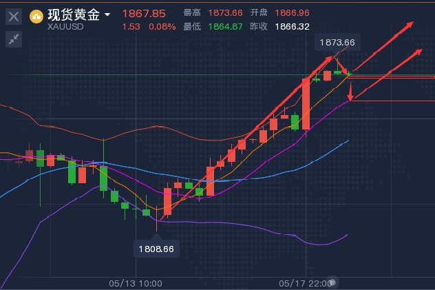Click the 现货黄金 title text
The height and width of the screenshot is (290, 435).
pyautogui.click(x=73, y=14)
